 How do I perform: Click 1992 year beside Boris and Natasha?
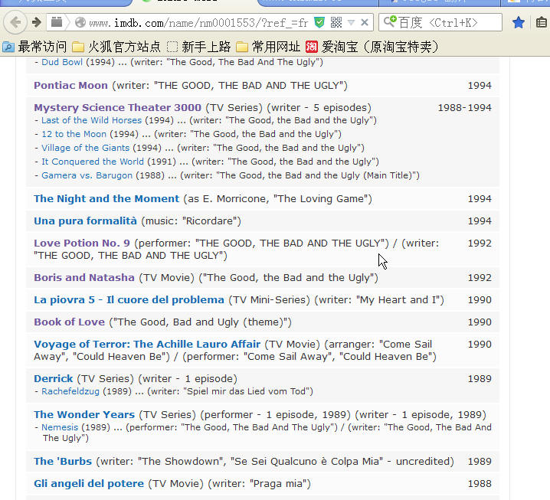click(480, 277)
